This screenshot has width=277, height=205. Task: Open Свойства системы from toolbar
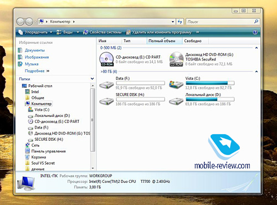102,32
